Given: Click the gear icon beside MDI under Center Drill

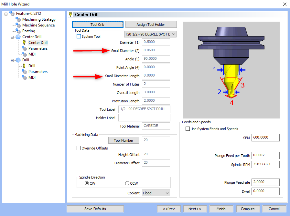Looking at the screenshot, I should (24, 54).
